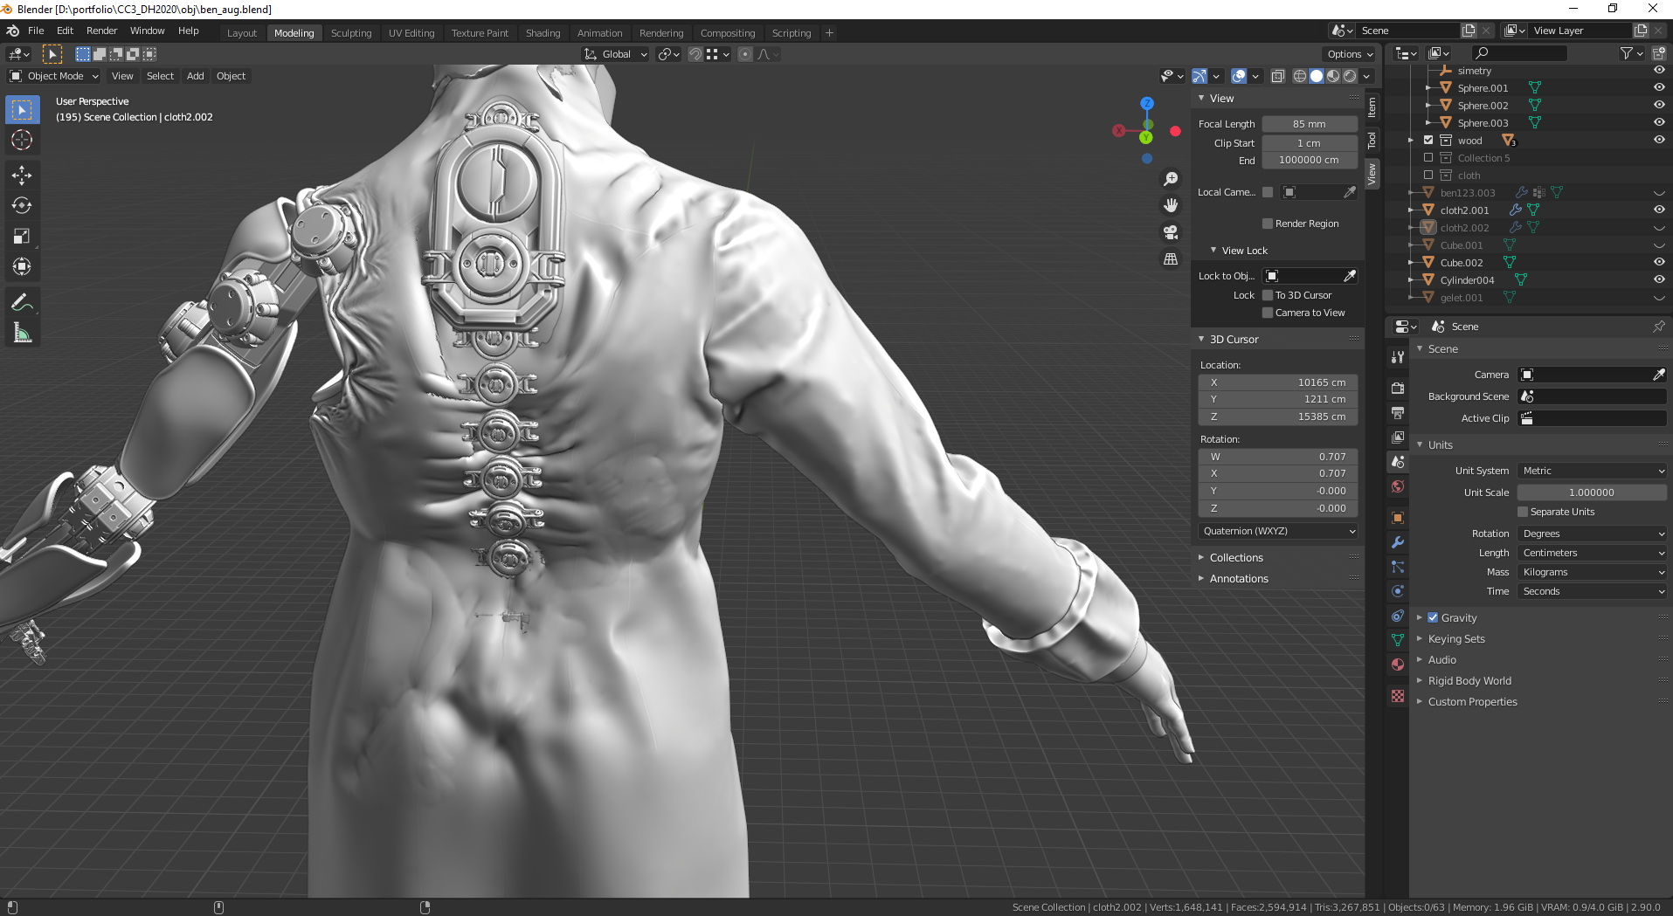Select the Select Box tool
The width and height of the screenshot is (1673, 916).
click(x=22, y=109)
